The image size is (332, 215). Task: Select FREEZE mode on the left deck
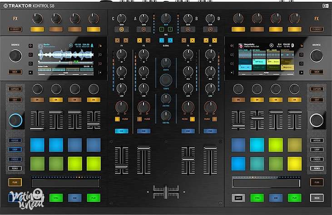click(x=15, y=159)
